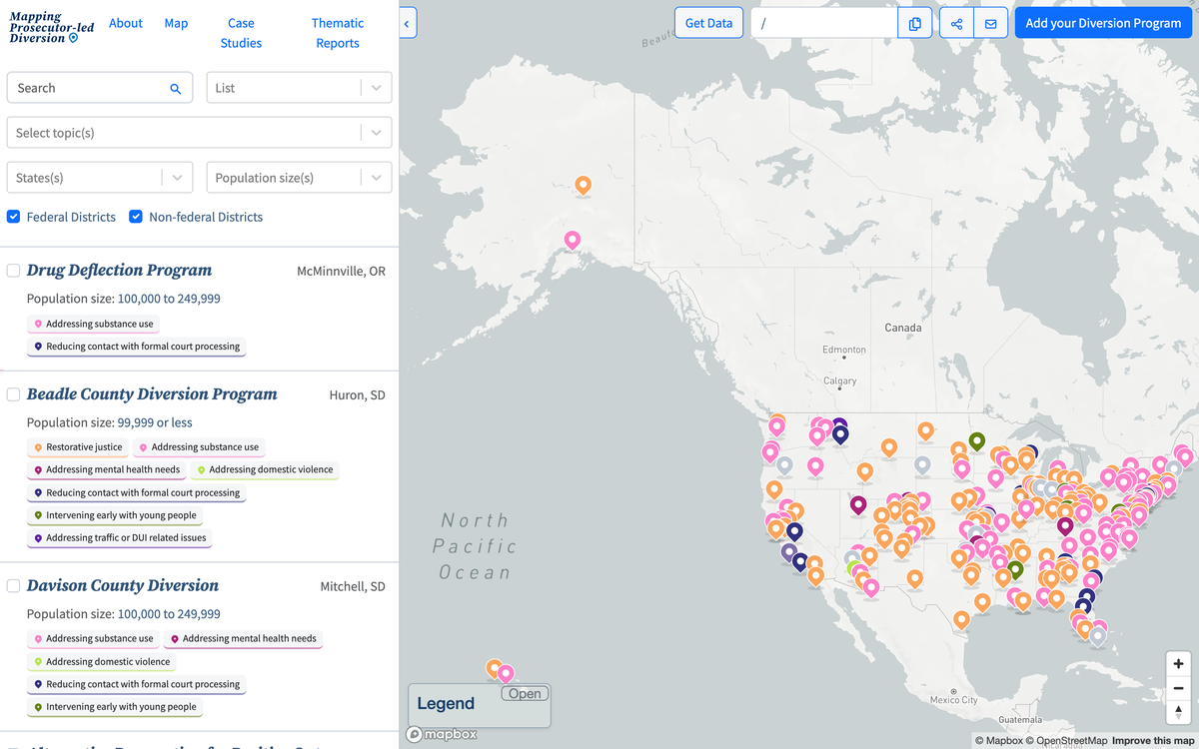Reset map bearing with compass icon
The height and width of the screenshot is (749, 1199).
click(1179, 711)
